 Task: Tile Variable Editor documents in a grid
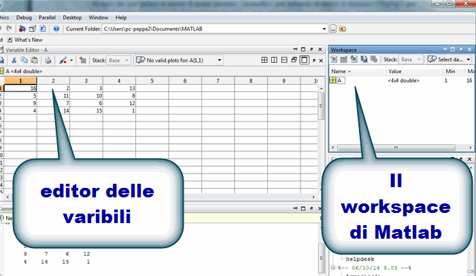pyautogui.click(x=265, y=60)
